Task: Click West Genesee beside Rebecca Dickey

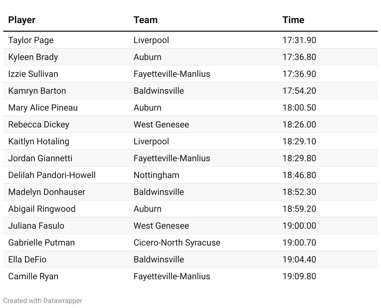Action: coord(161,125)
